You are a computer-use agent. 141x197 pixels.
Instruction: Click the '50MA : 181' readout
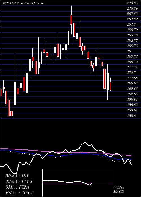17,176
